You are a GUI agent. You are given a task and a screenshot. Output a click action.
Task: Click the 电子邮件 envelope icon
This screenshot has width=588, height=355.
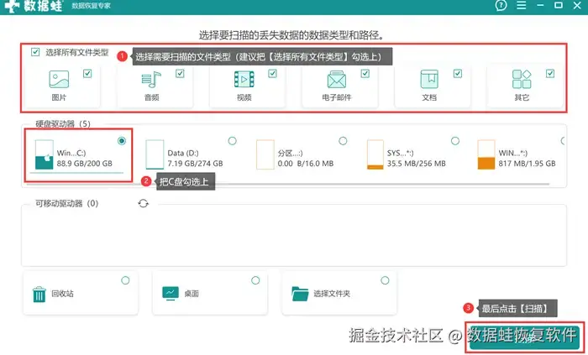pos(336,80)
